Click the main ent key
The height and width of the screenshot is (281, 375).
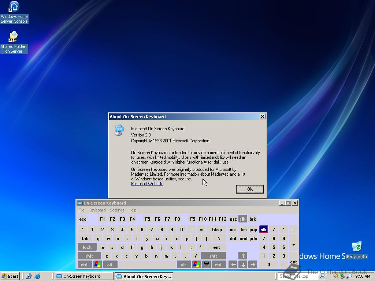click(x=216, y=247)
